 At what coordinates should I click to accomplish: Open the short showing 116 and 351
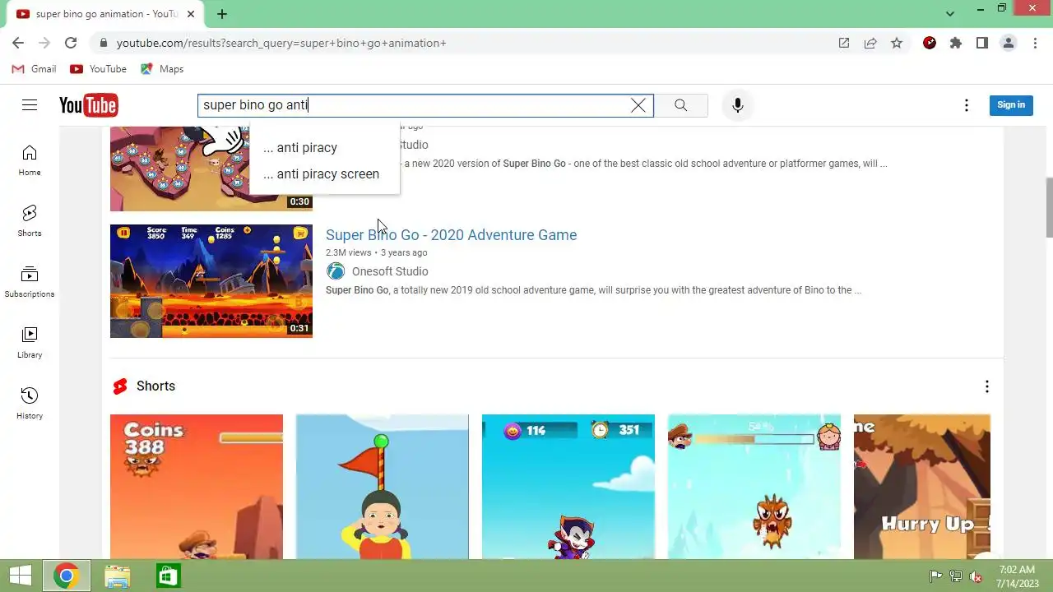click(x=568, y=487)
